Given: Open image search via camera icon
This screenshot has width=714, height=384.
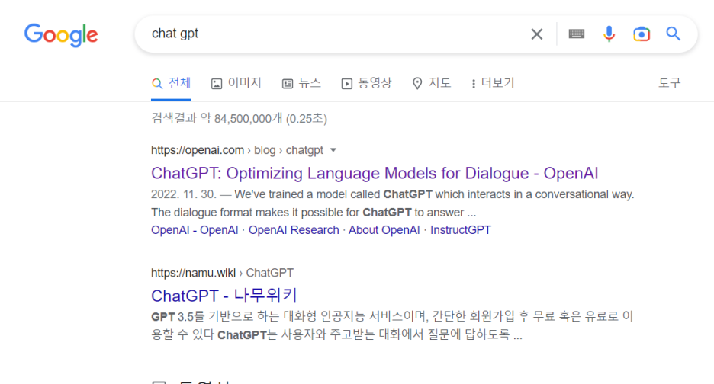Looking at the screenshot, I should click(642, 34).
